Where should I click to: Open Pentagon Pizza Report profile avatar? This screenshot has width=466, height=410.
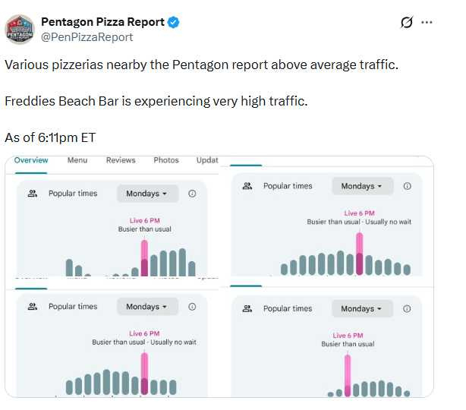click(20, 29)
